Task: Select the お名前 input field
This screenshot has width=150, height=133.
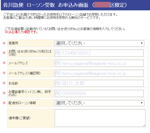Action: point(99,83)
